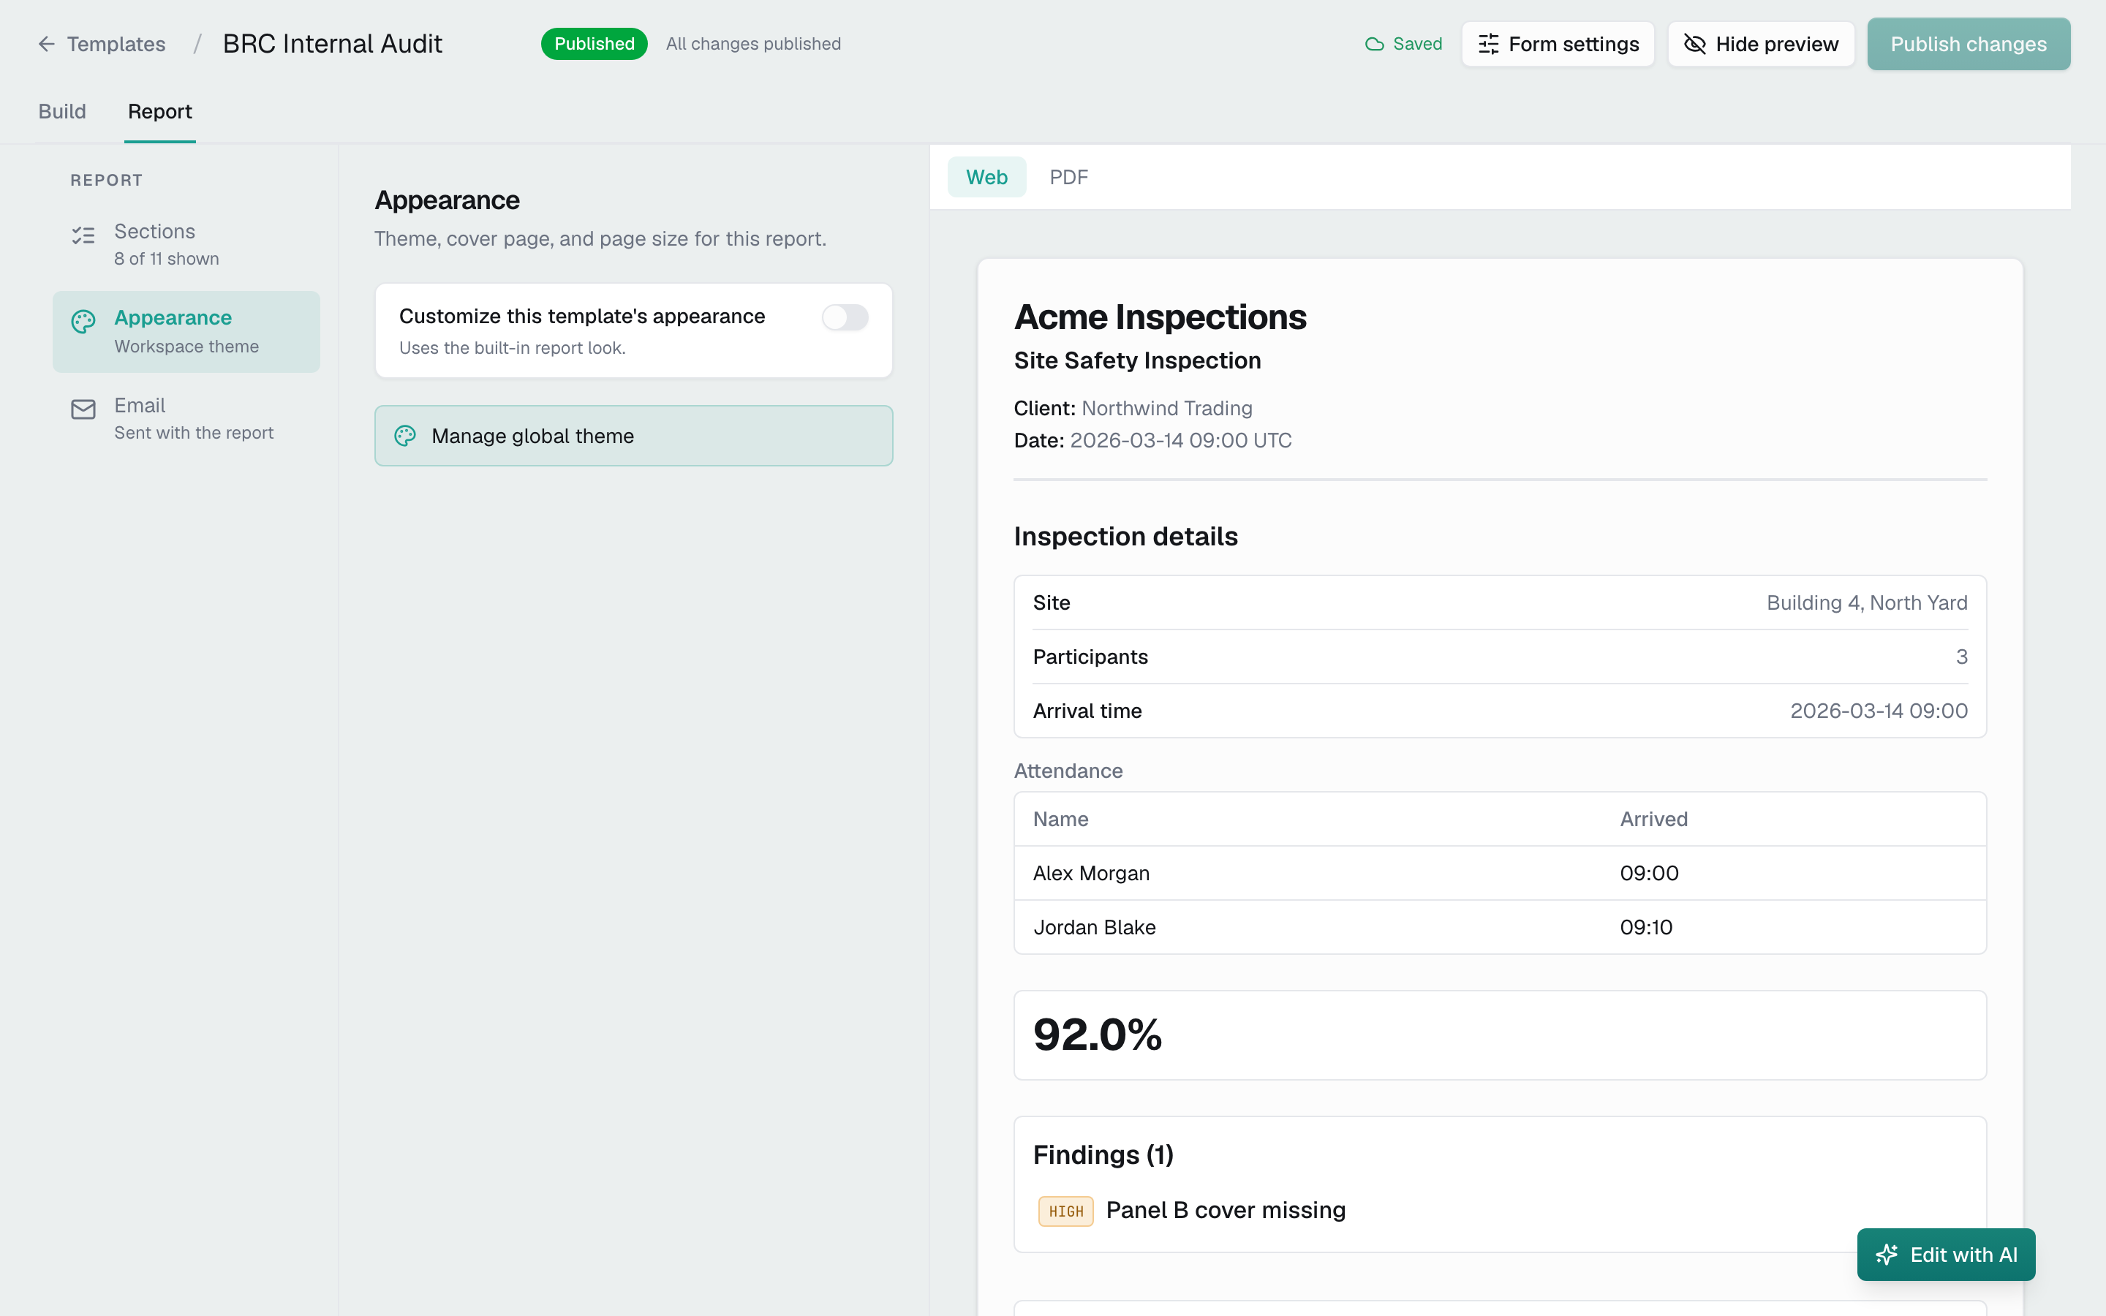
Task: Click Manage global theme
Action: 633,436
